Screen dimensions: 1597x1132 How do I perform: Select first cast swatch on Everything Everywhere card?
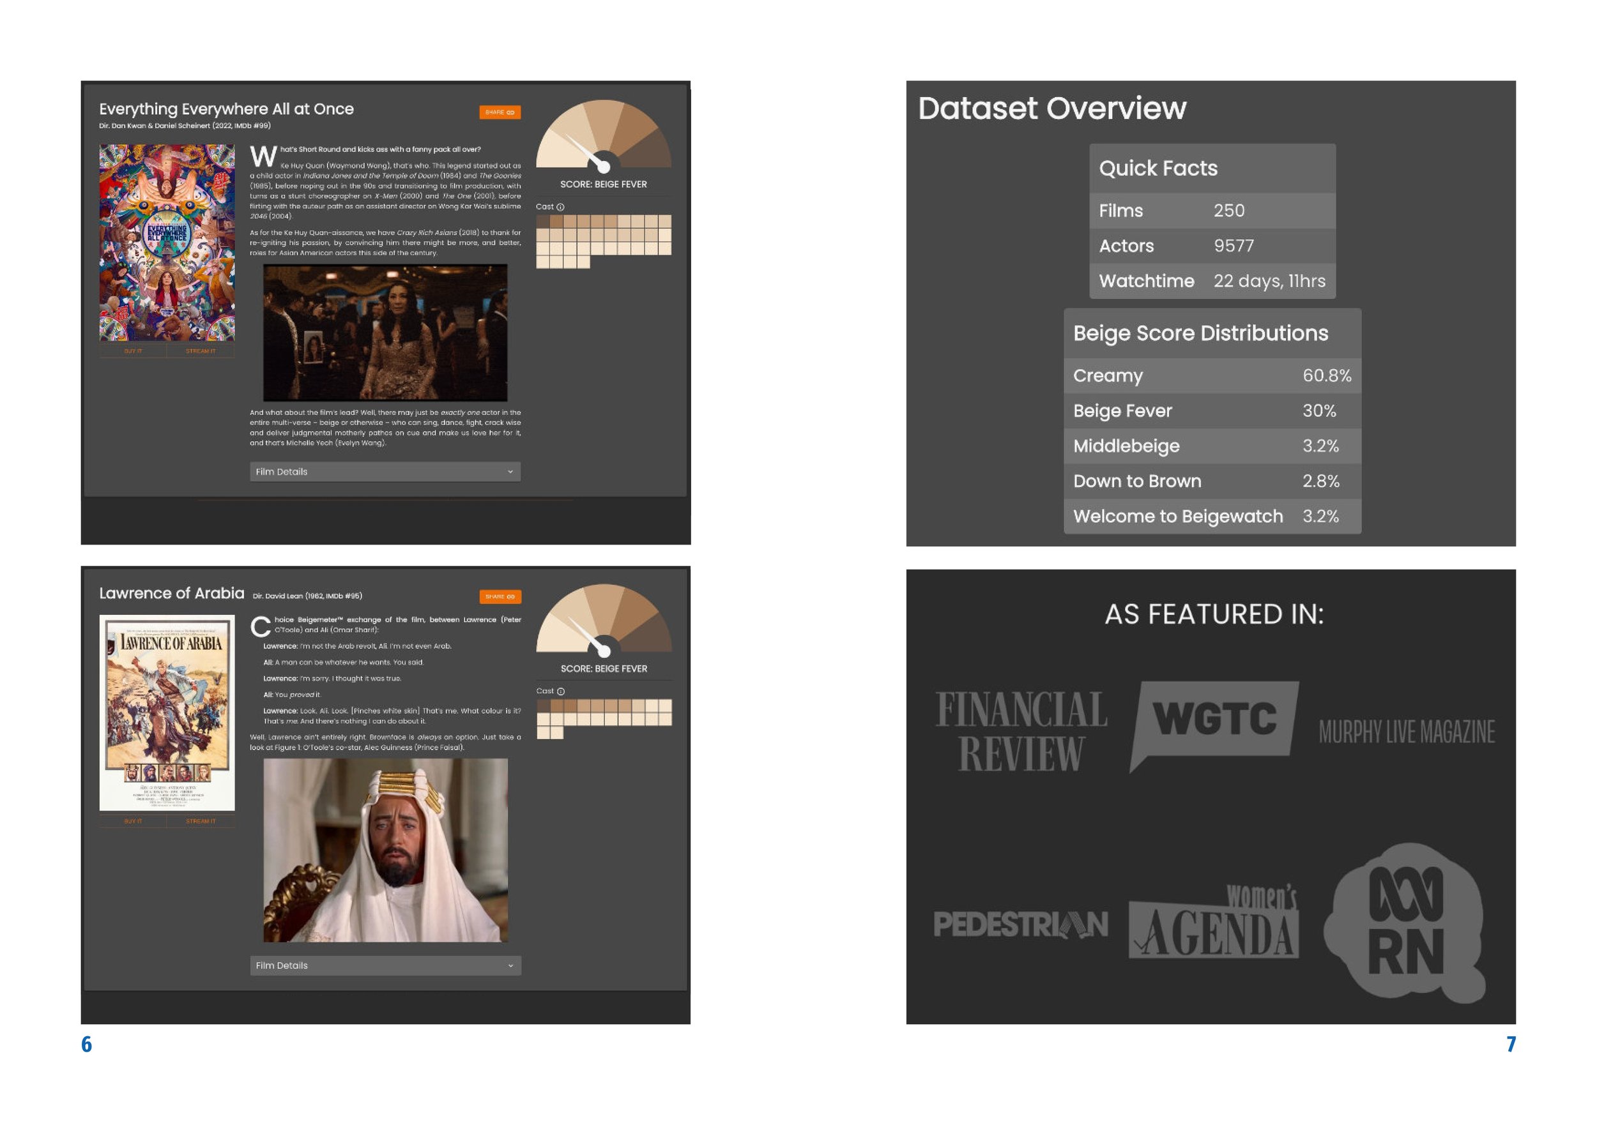542,222
